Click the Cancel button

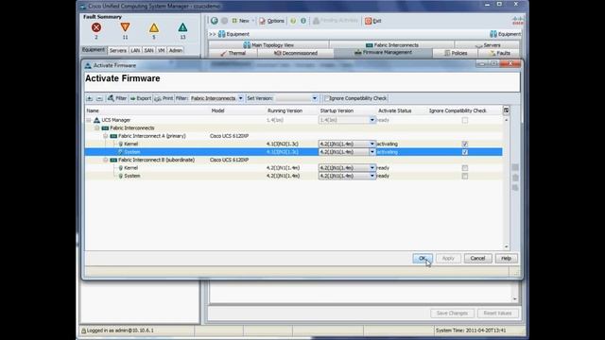pyautogui.click(x=477, y=258)
